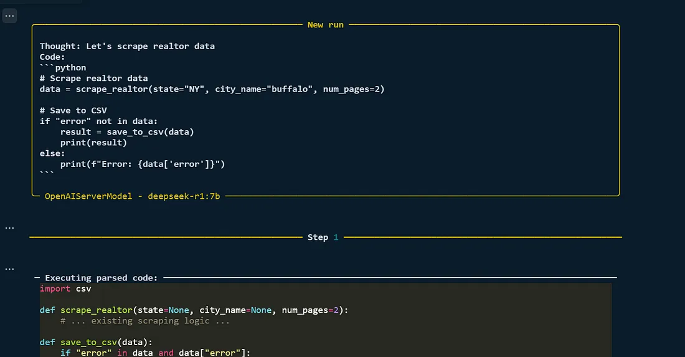Click the 'Code:' label line
685x357 pixels.
pyautogui.click(x=52, y=57)
